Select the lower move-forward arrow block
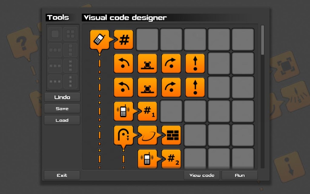Viewport: 310px width, 194px height. click(x=195, y=88)
